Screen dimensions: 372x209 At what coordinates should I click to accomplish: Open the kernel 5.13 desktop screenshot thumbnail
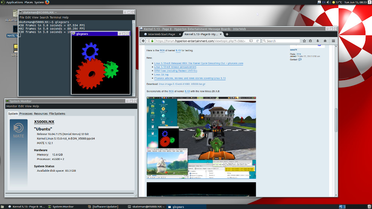[201, 138]
